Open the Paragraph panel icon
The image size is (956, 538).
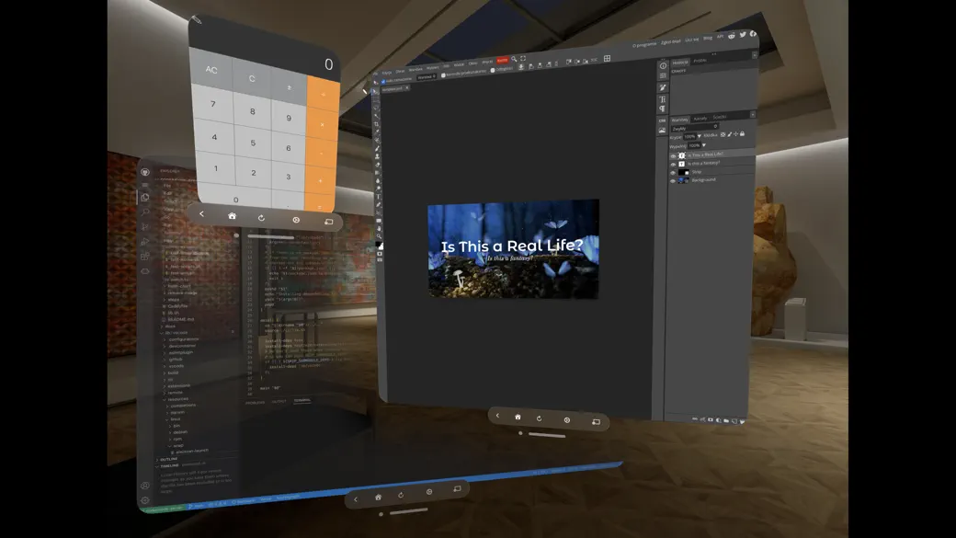click(x=662, y=109)
